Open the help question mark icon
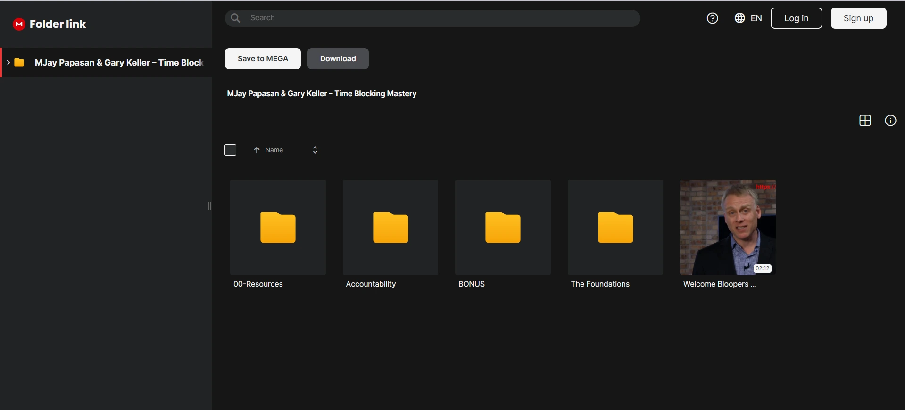Image resolution: width=905 pixels, height=410 pixels. pyautogui.click(x=712, y=18)
